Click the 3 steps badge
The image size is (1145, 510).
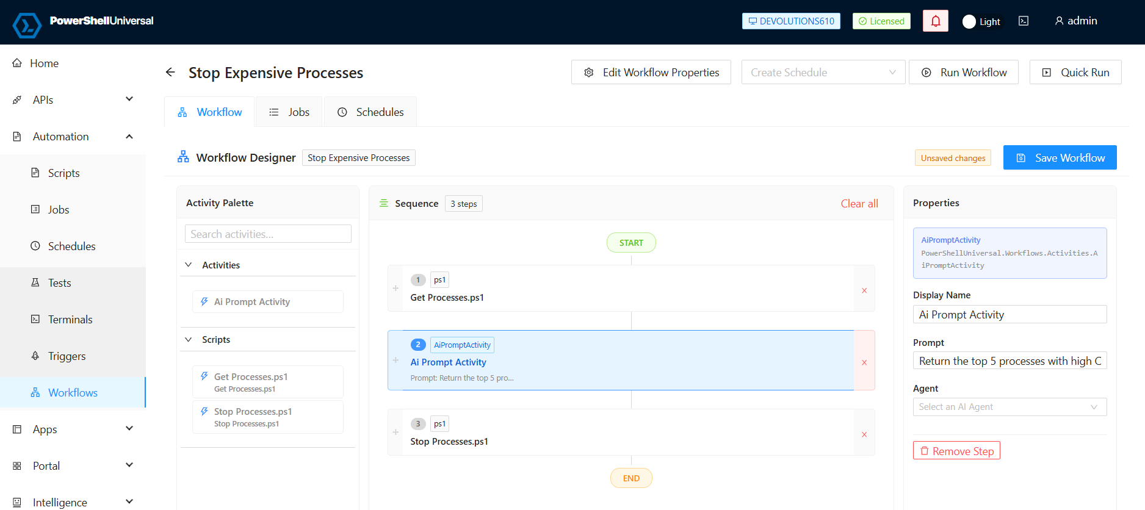pyautogui.click(x=464, y=204)
